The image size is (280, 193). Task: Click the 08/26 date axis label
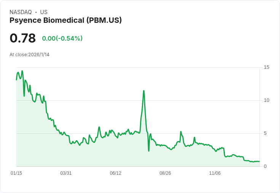pyautogui.click(x=165, y=173)
